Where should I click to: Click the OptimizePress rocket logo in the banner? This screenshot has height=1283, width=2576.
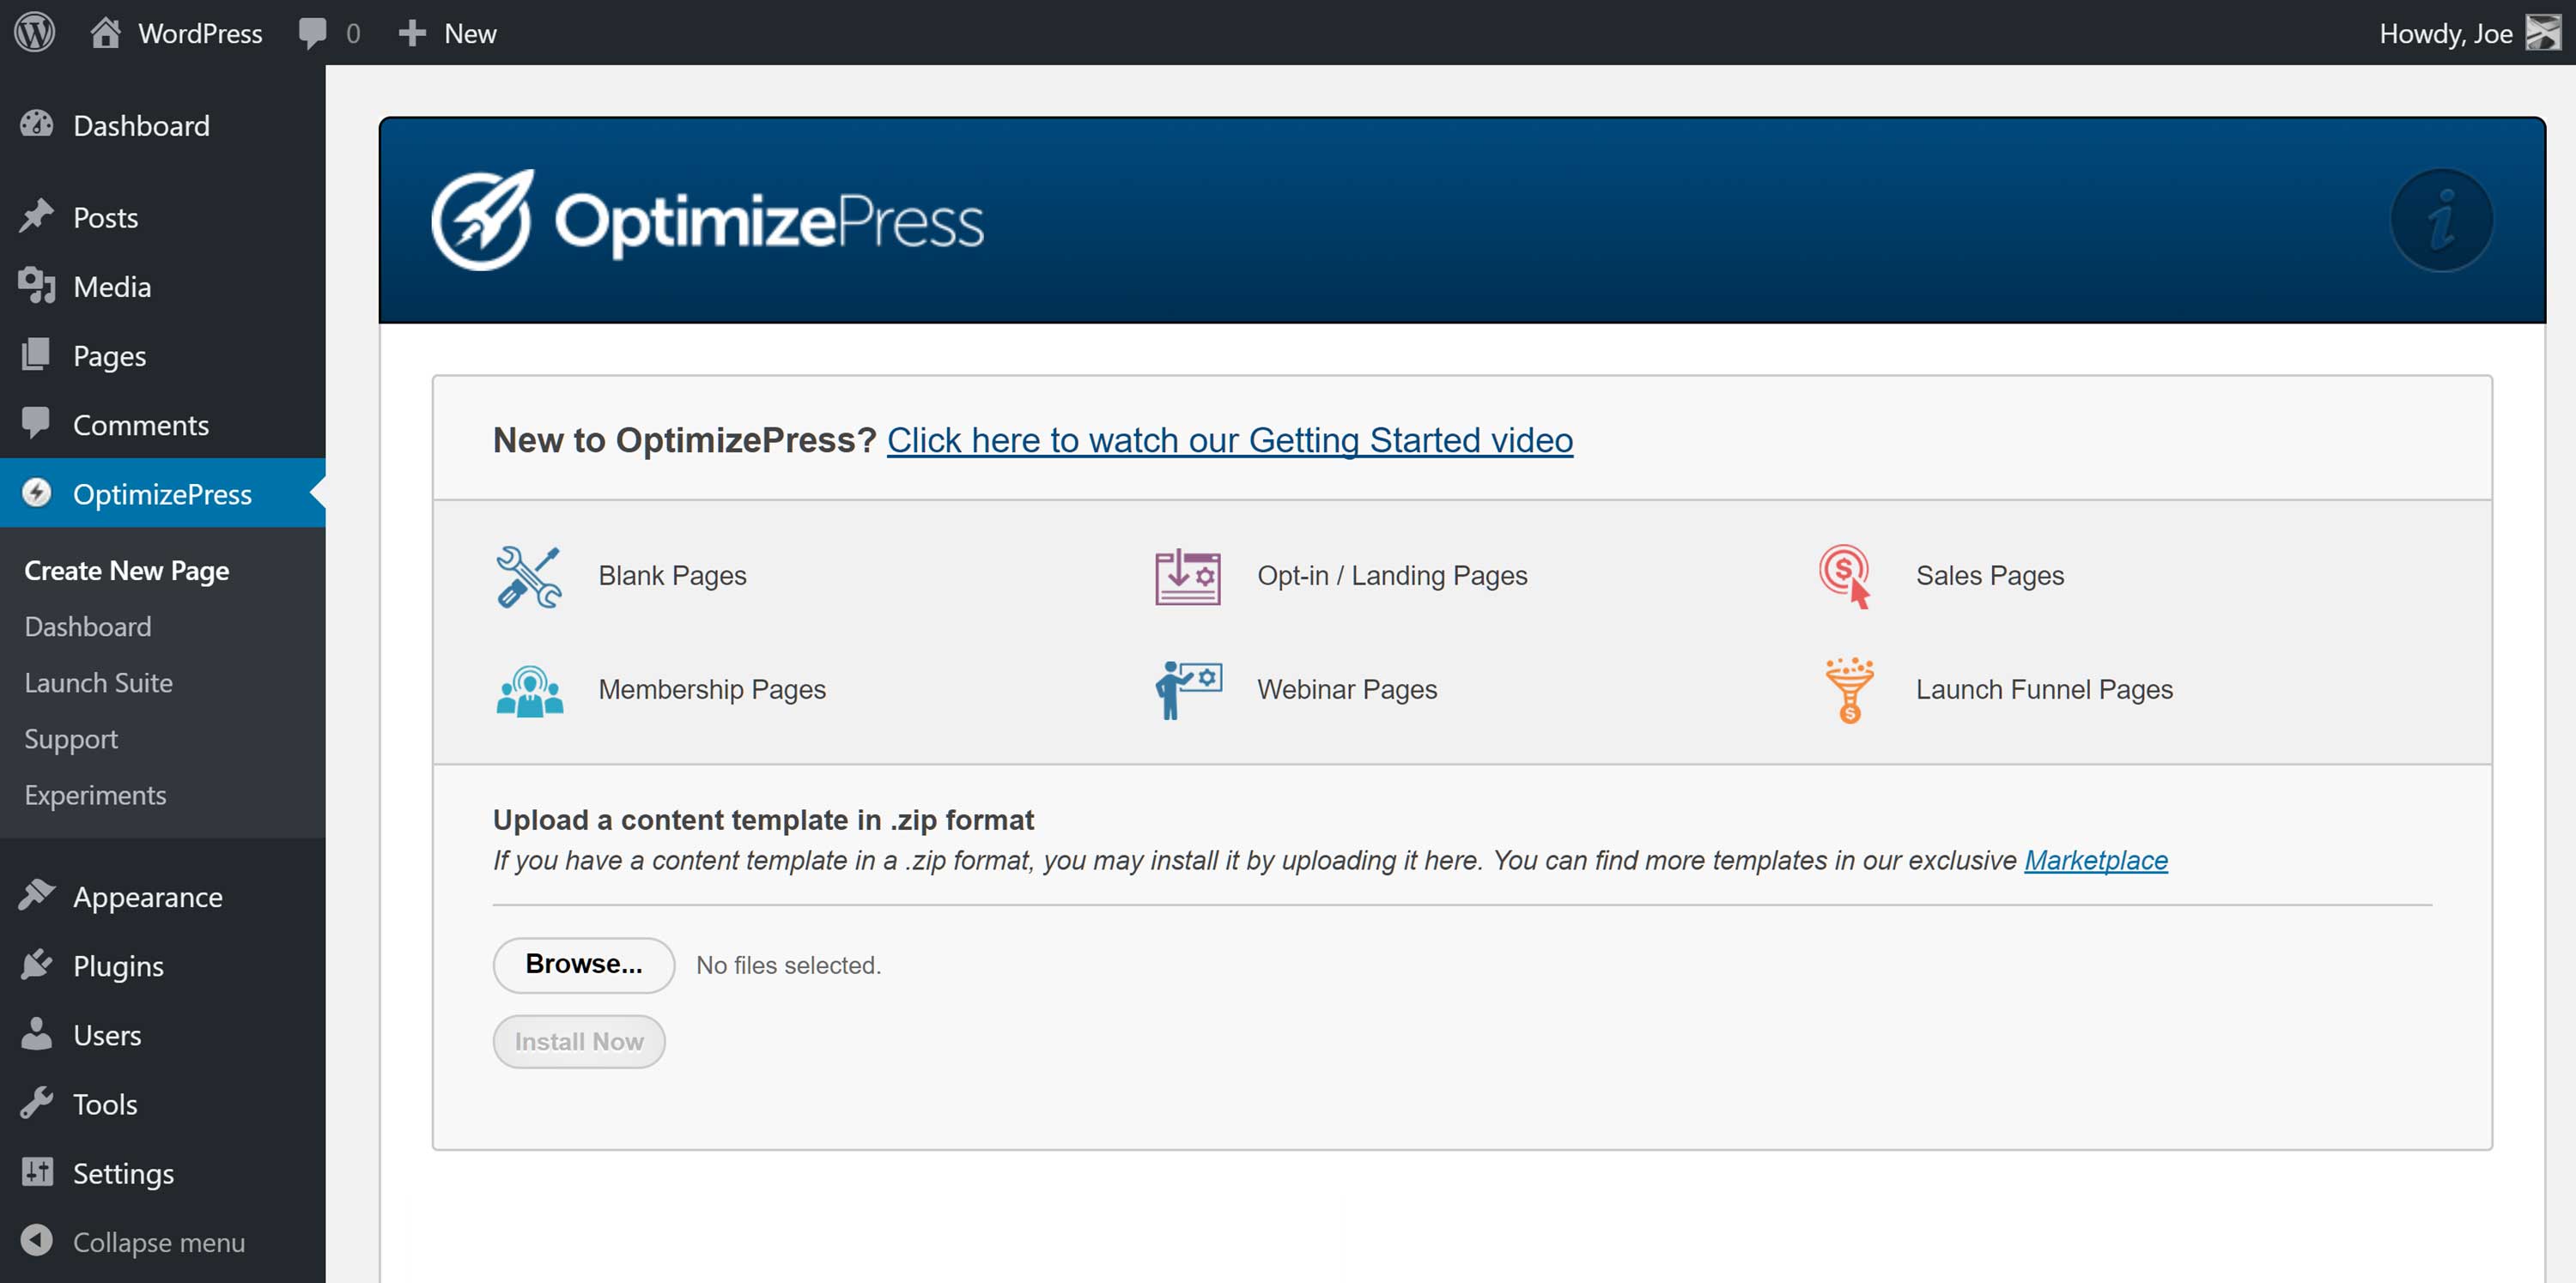pyautogui.click(x=482, y=220)
